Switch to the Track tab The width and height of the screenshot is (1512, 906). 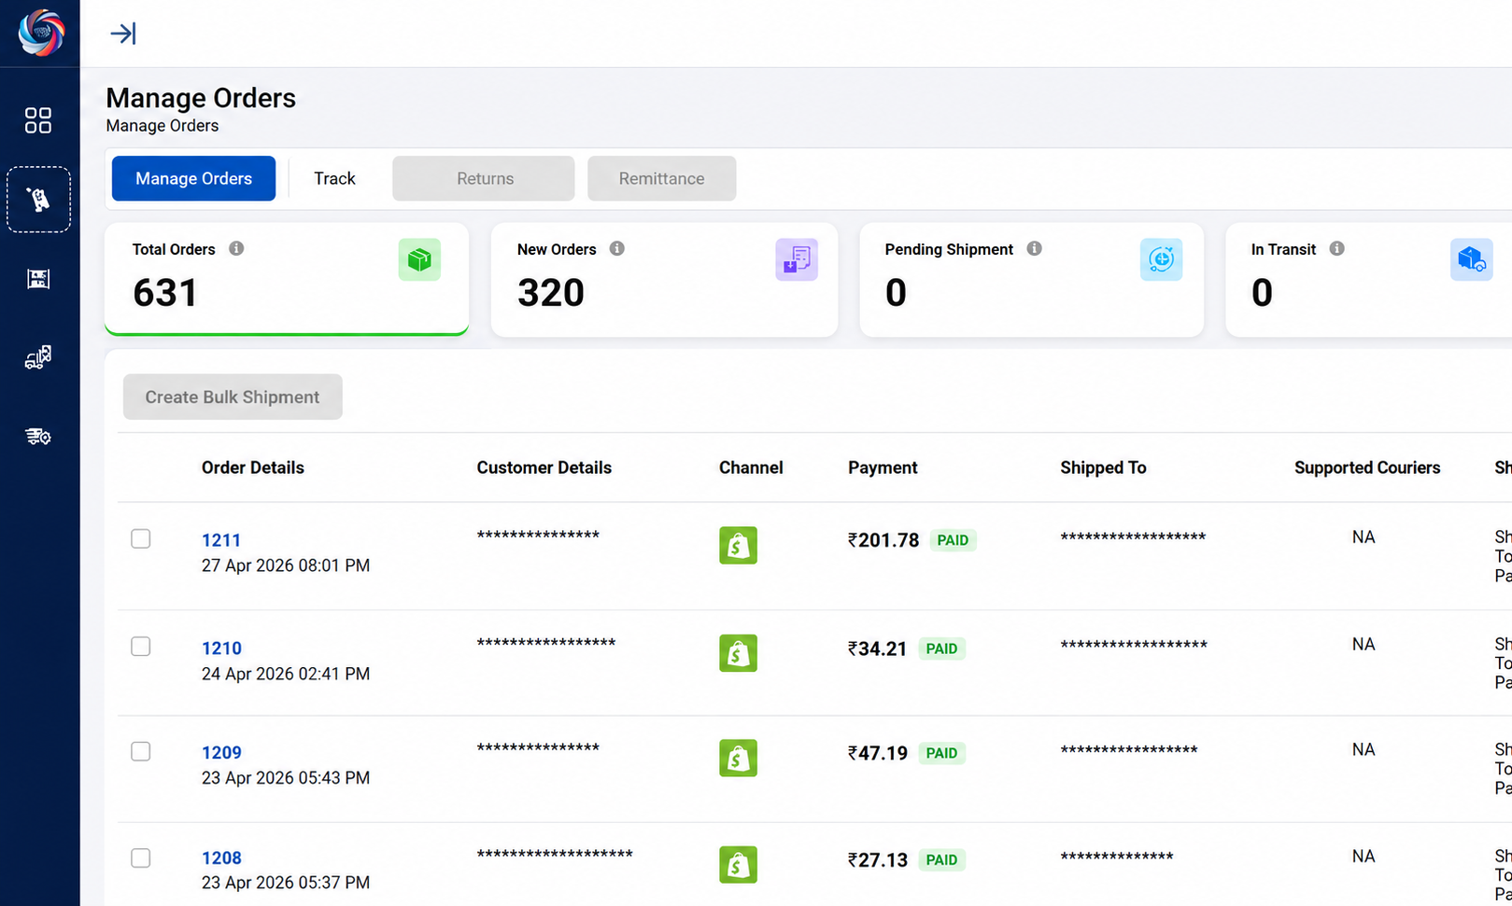[334, 178]
